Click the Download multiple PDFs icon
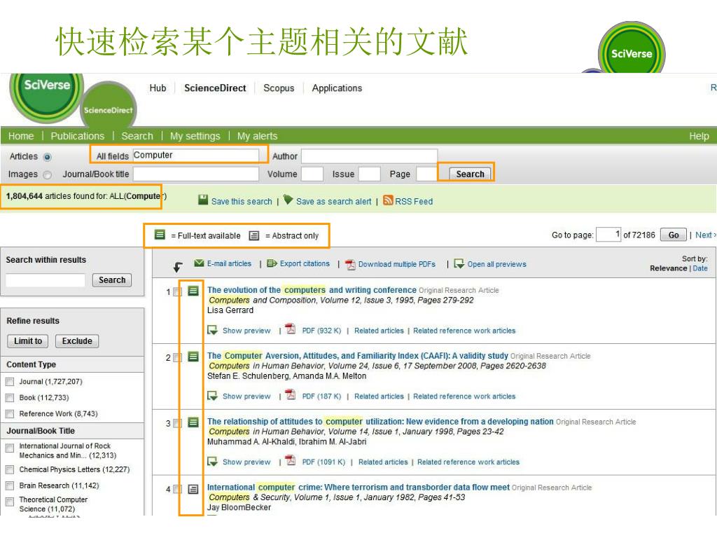 (350, 264)
